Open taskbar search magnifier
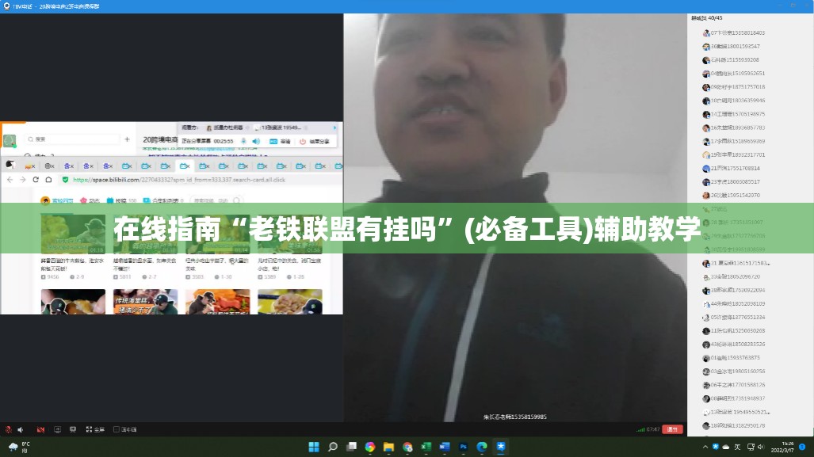The height and width of the screenshot is (457, 814). point(333,447)
